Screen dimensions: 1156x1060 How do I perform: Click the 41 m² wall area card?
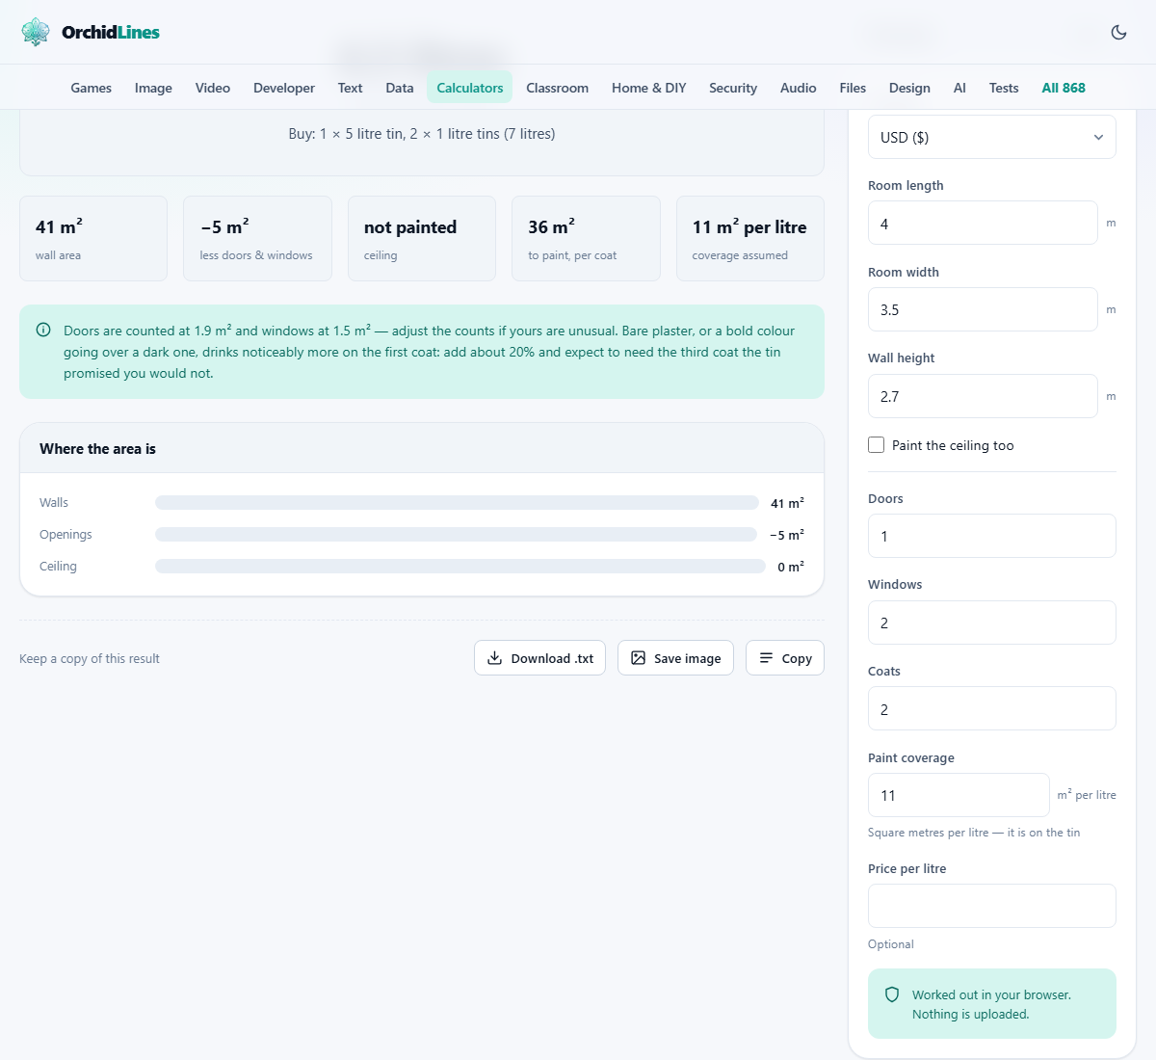tap(93, 239)
